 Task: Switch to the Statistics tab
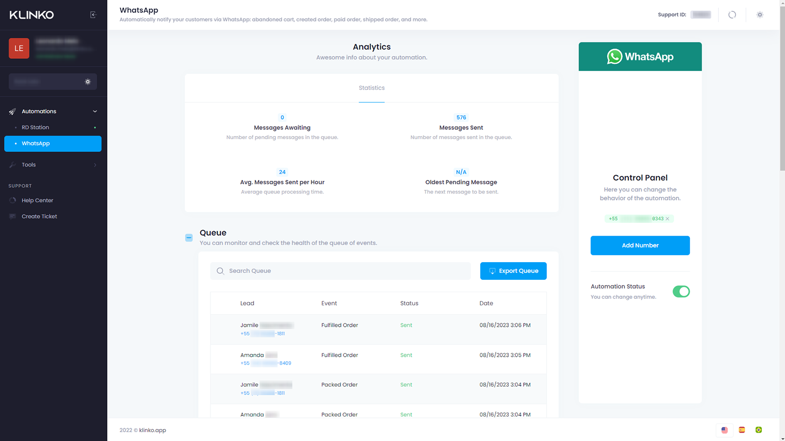[x=371, y=88]
